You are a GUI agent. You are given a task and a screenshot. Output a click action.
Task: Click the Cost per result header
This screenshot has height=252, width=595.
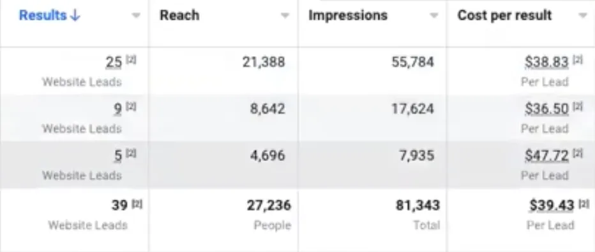pos(505,15)
